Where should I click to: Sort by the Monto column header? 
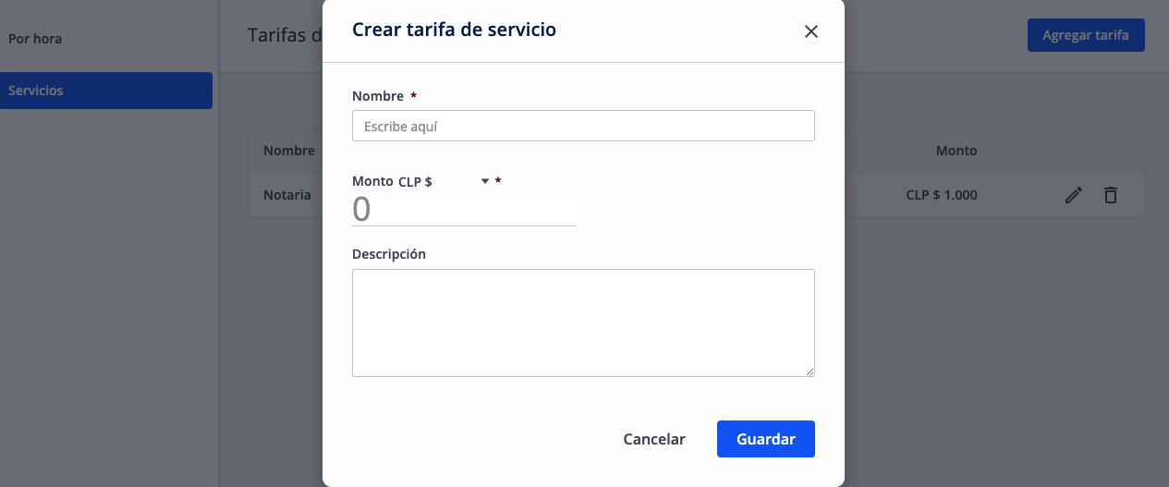(956, 151)
